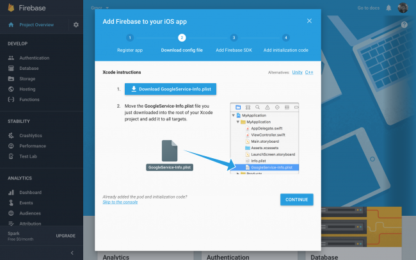Image resolution: width=416 pixels, height=260 pixels.
Task: Open Test Lab in sidebar
Action: [x=28, y=156]
